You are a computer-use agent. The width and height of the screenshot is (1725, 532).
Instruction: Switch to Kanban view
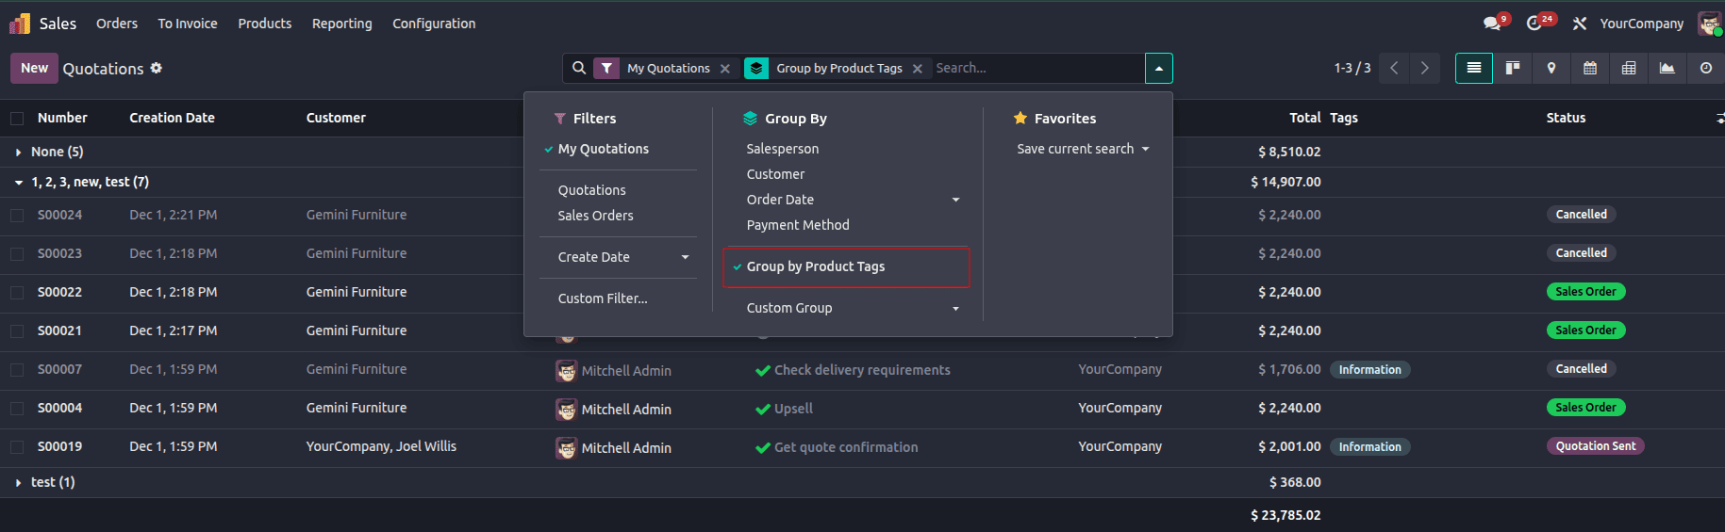pyautogui.click(x=1513, y=68)
